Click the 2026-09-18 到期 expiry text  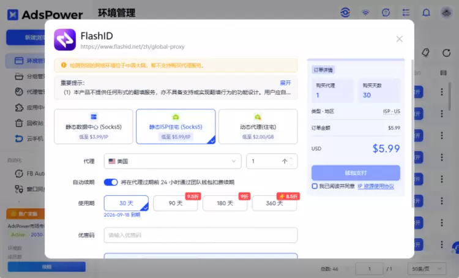tap(122, 215)
